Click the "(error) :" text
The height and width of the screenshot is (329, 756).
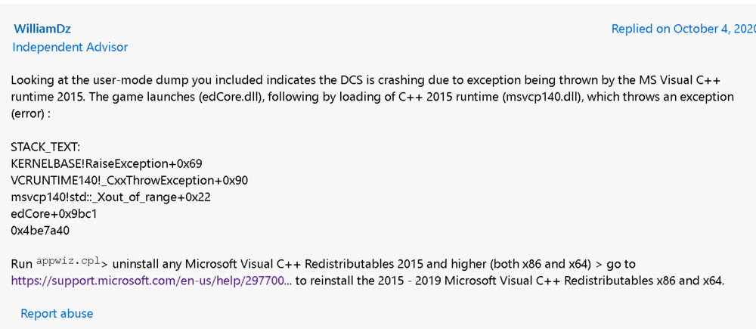(x=36, y=113)
